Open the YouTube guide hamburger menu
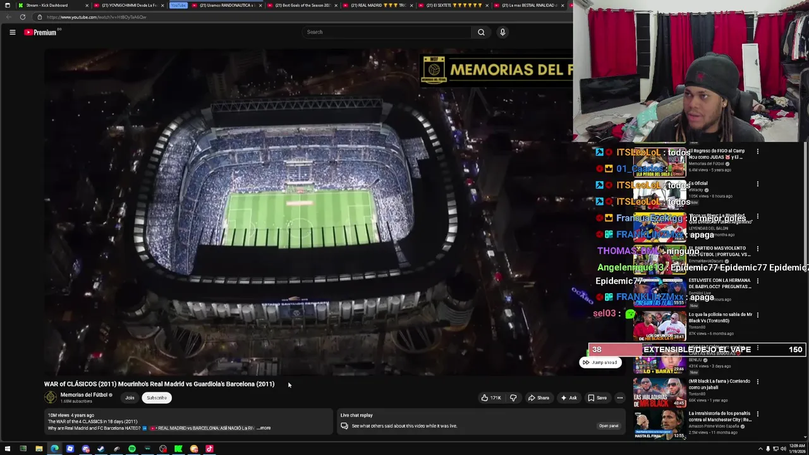This screenshot has height=455, width=809. coord(12,32)
